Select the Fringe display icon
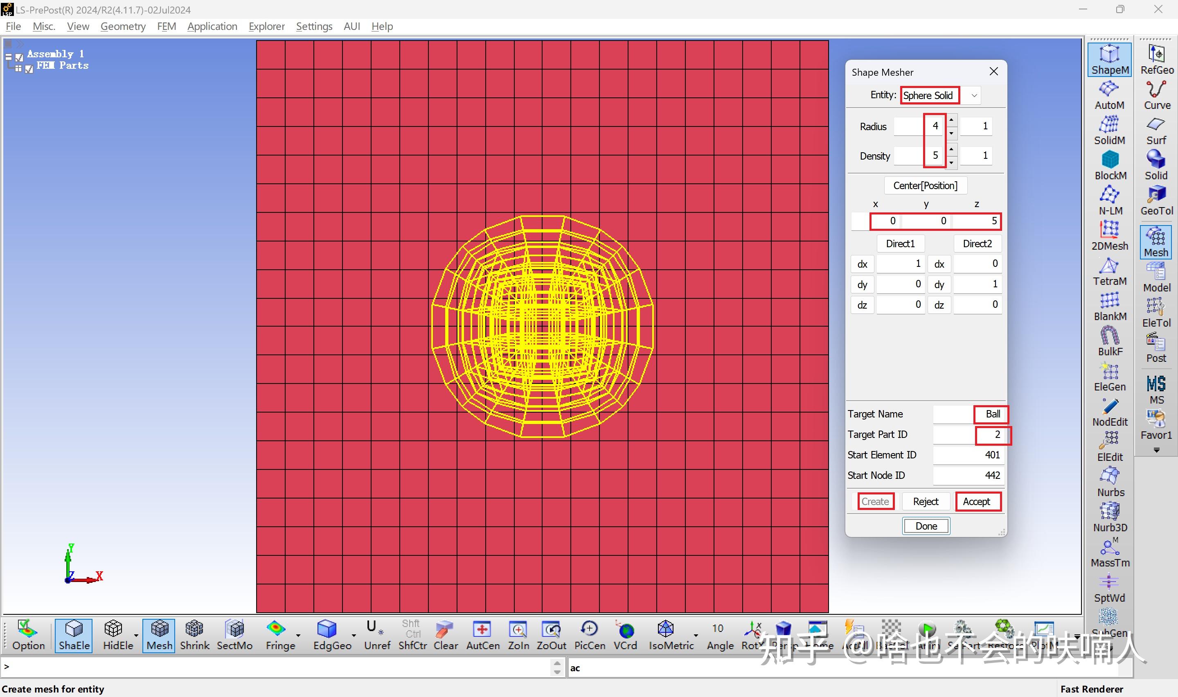Viewport: 1178px width, 697px height. pos(280,636)
